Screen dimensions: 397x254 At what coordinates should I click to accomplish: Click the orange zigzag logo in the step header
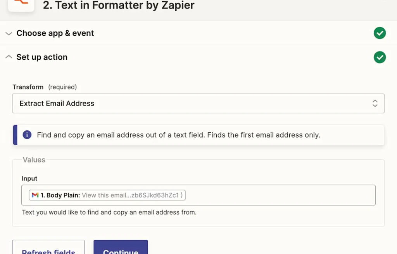click(x=21, y=4)
